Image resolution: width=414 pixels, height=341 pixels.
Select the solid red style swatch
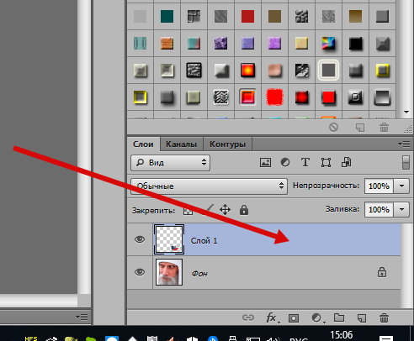[328, 97]
